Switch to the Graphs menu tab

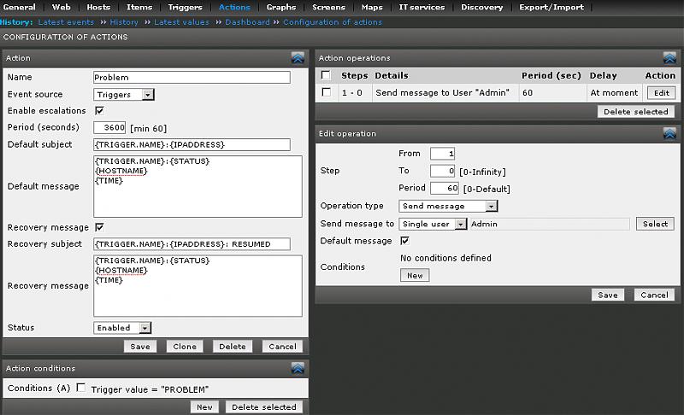coord(280,7)
